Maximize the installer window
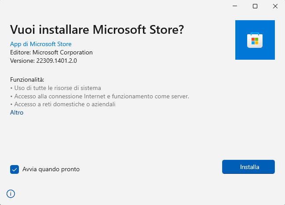The width and height of the screenshot is (285, 205). coord(255,6)
